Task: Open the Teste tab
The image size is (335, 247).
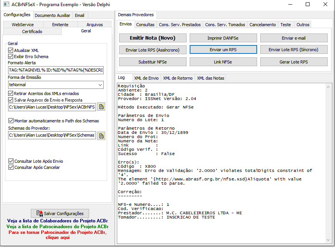Action: tap(286, 25)
